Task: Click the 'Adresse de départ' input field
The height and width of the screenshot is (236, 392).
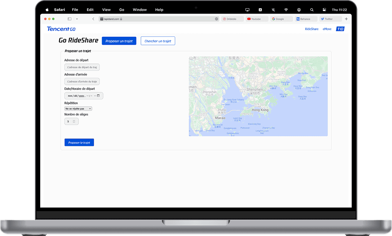Action: tap(82, 67)
